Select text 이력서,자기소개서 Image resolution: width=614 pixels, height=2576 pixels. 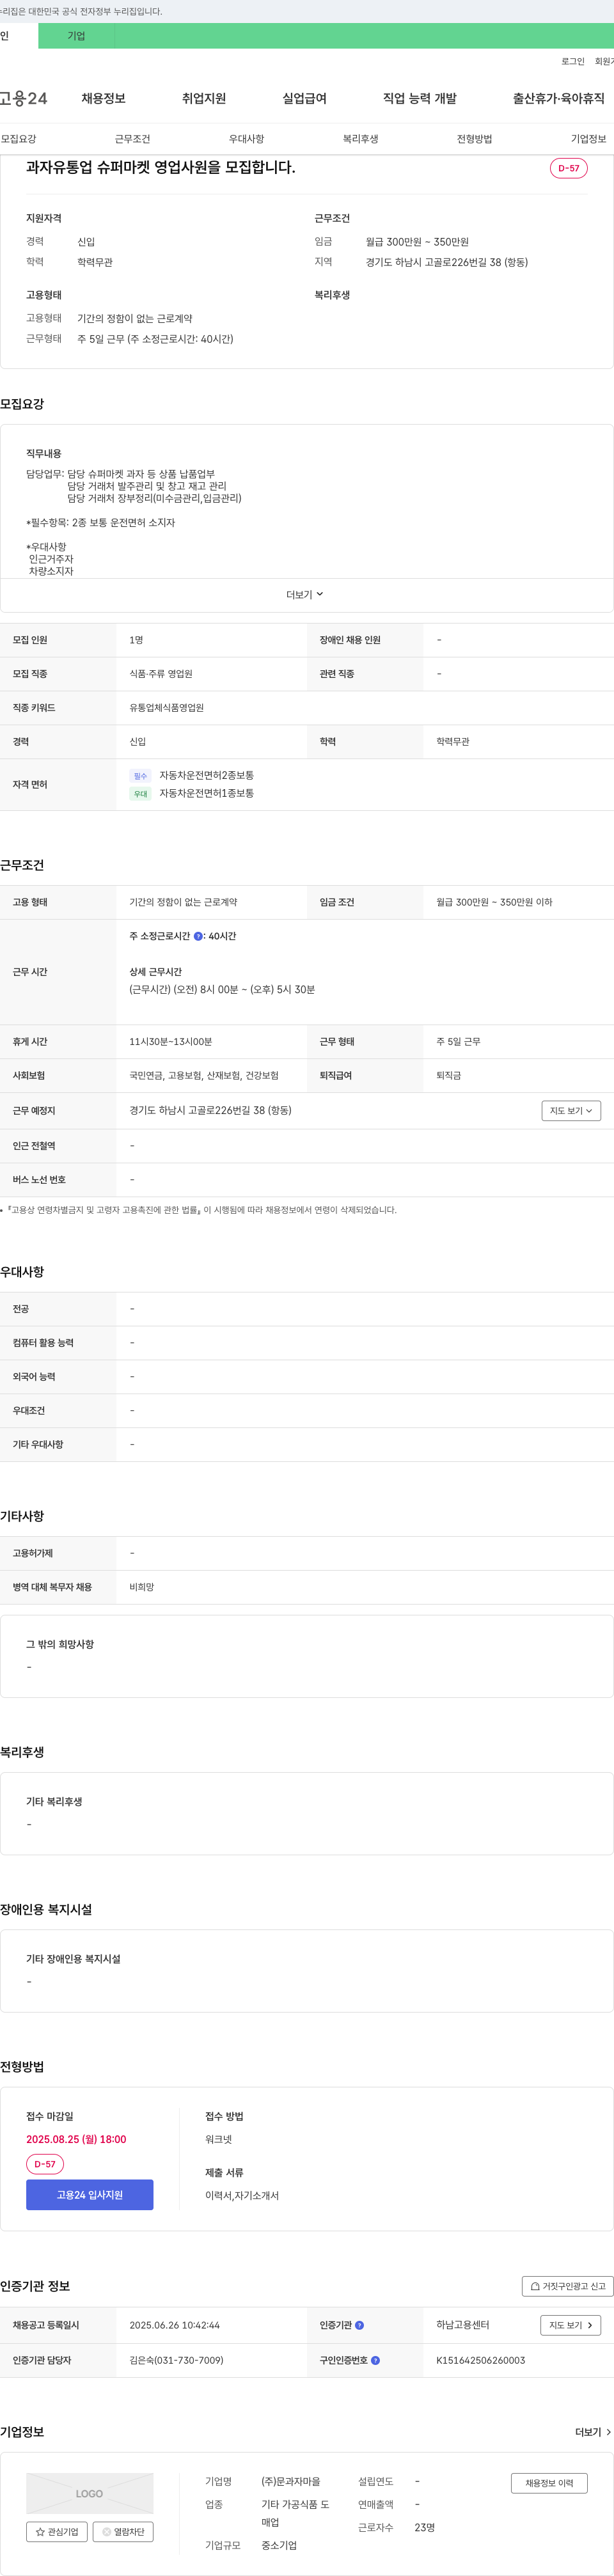(242, 2195)
